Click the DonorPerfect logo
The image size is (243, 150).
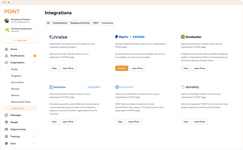point(124,87)
